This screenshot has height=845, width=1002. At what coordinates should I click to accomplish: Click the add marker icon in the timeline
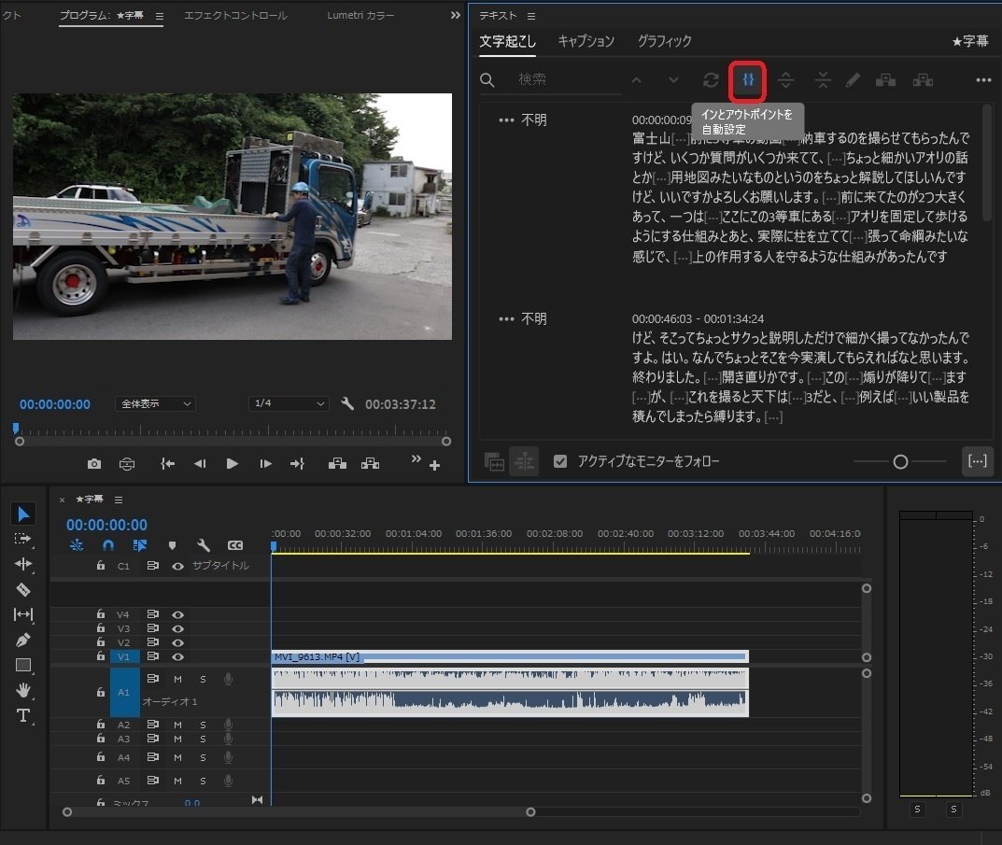point(173,545)
